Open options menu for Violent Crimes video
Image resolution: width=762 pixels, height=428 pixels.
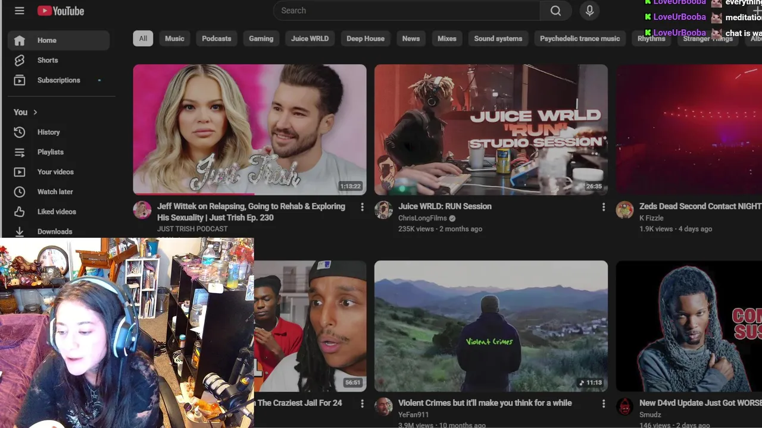[603, 404]
